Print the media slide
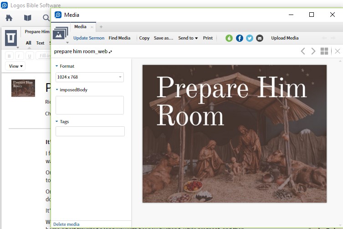Image resolution: width=343 pixels, height=229 pixels. (208, 38)
